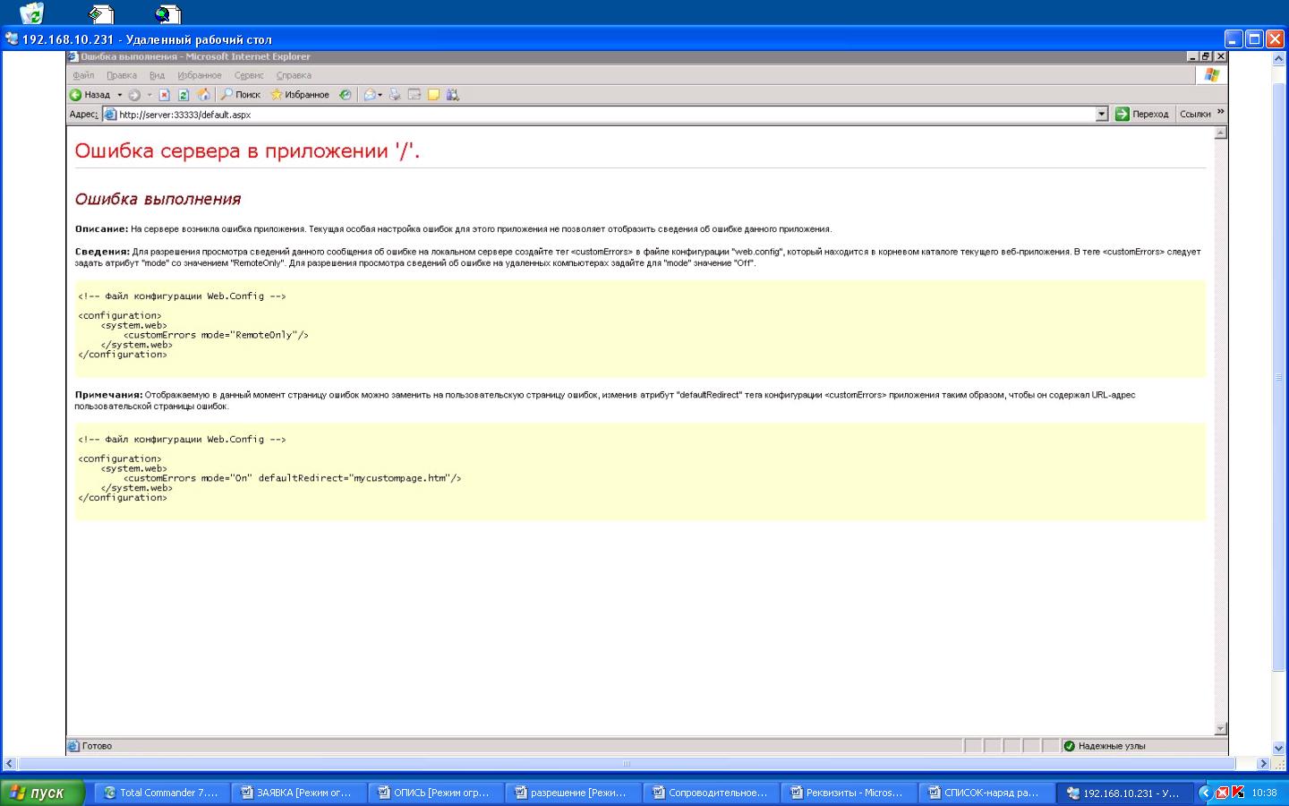Click the remote desktop title bar computer icon
Image resolution: width=1289 pixels, height=806 pixels.
click(x=11, y=39)
